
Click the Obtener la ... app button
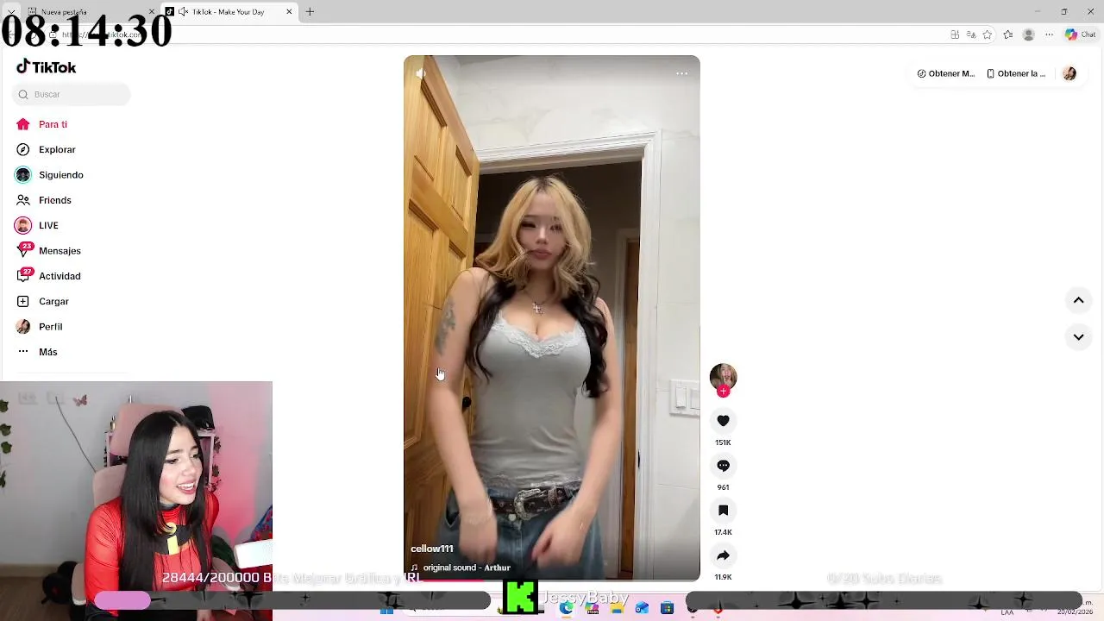coord(1016,73)
